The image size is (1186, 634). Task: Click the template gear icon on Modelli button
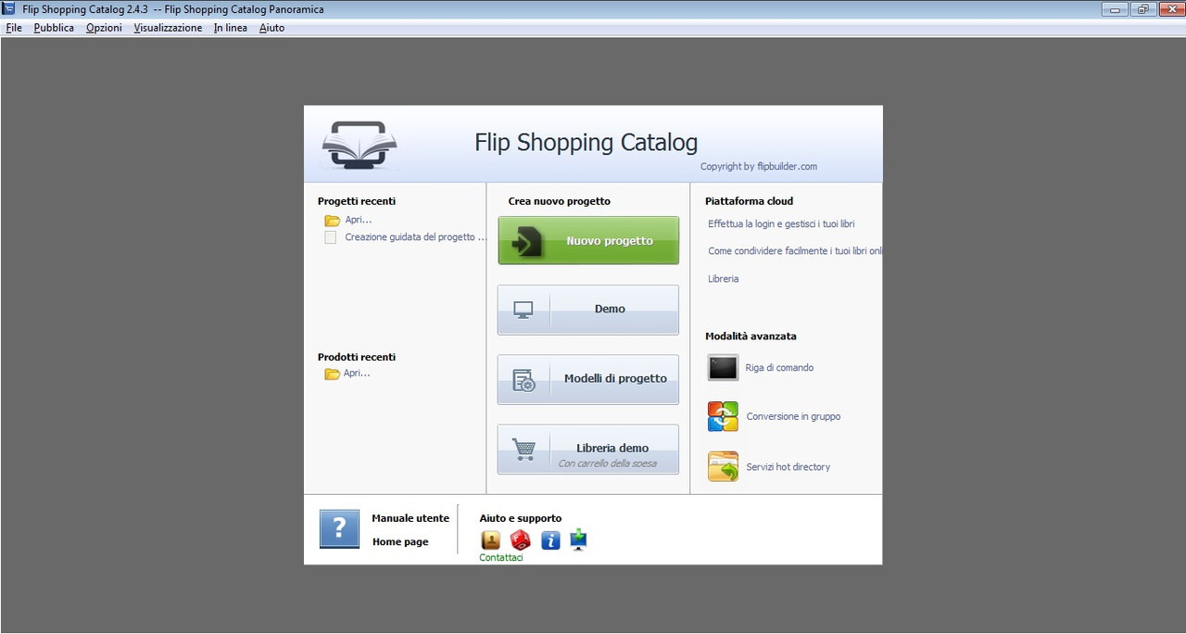click(524, 380)
